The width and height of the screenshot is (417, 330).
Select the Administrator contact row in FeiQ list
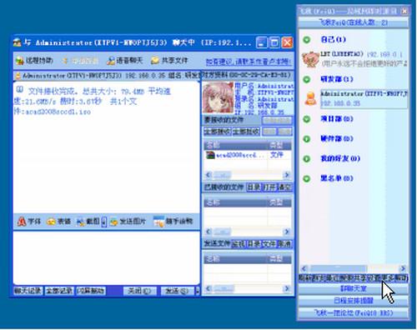(x=364, y=98)
